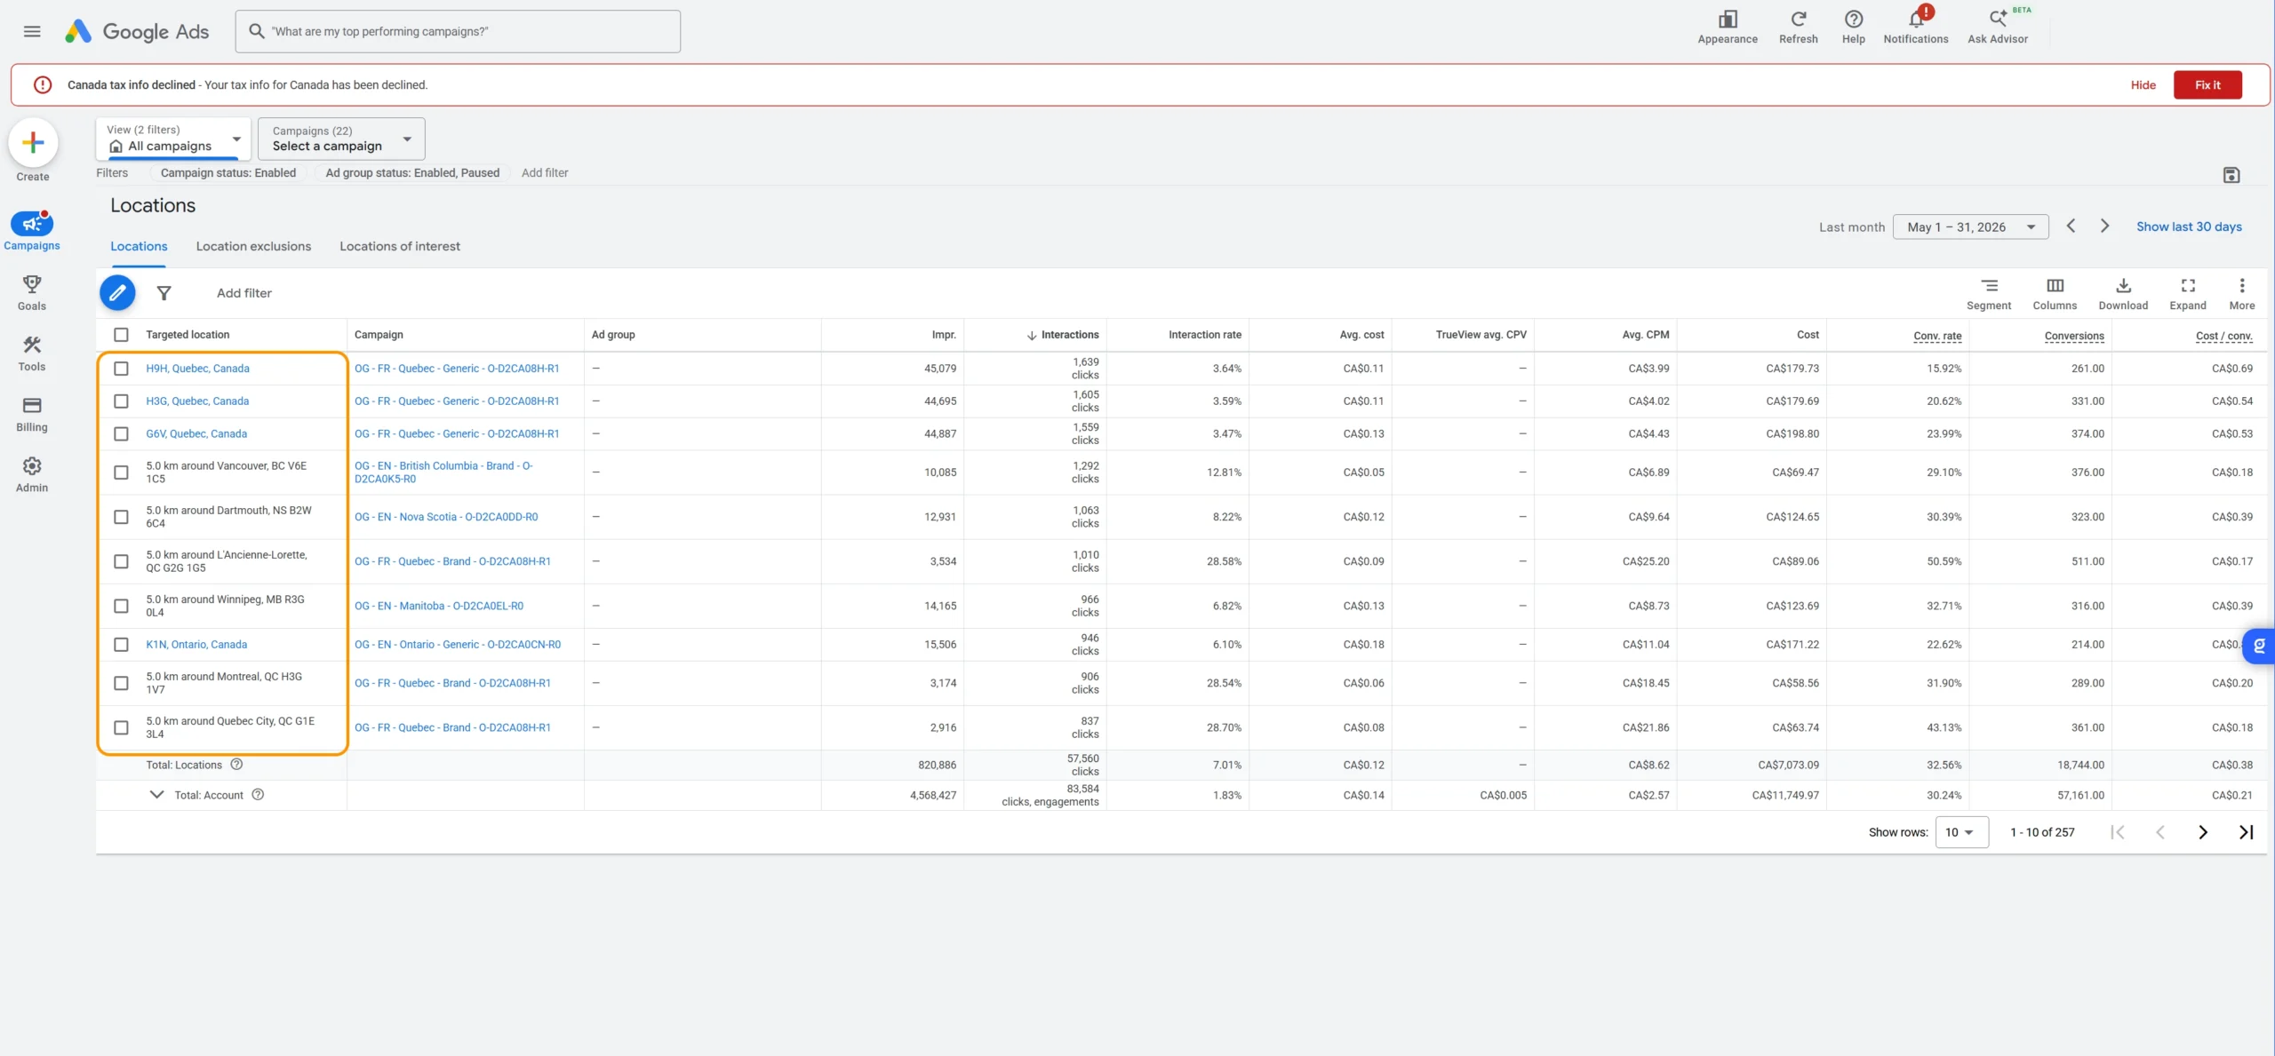Click the Campaign status: Enabled filter chip
2275x1056 pixels.
[228, 172]
